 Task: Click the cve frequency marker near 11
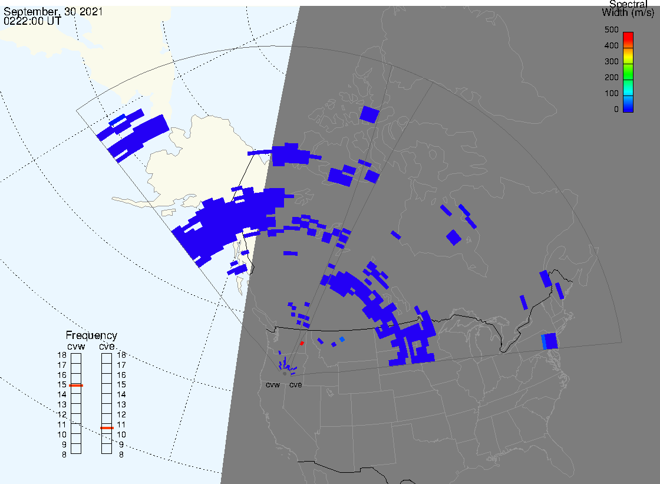(107, 427)
